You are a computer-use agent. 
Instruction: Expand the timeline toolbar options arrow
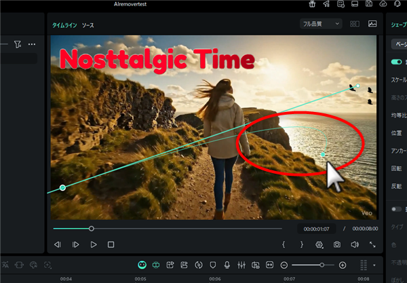(374, 265)
